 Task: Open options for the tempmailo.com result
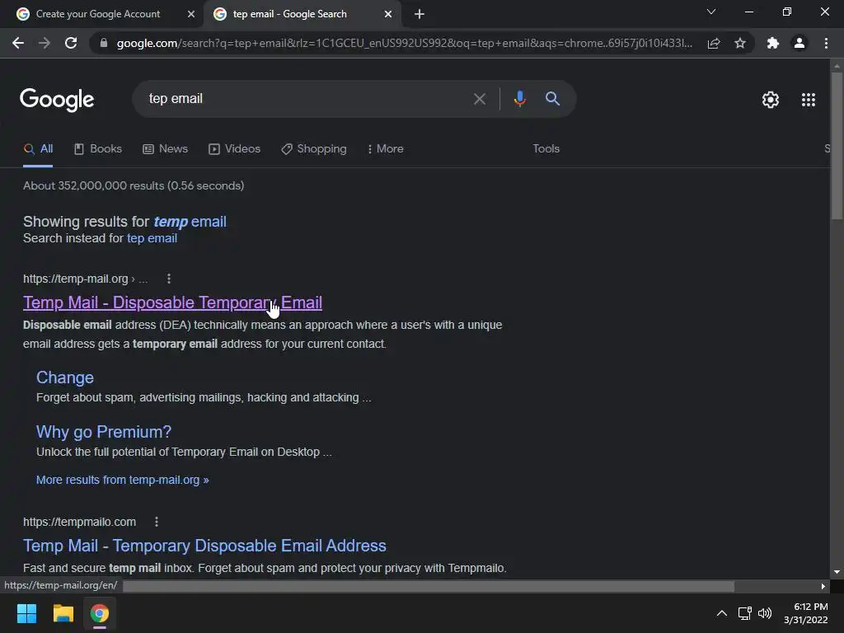pos(157,522)
